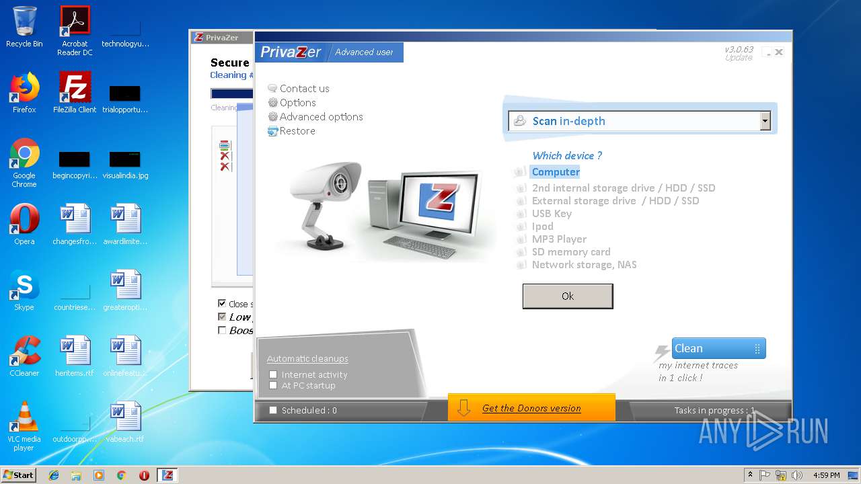Click Clean my internet traces button
Viewport: 861px width, 484px height.
[x=718, y=348]
